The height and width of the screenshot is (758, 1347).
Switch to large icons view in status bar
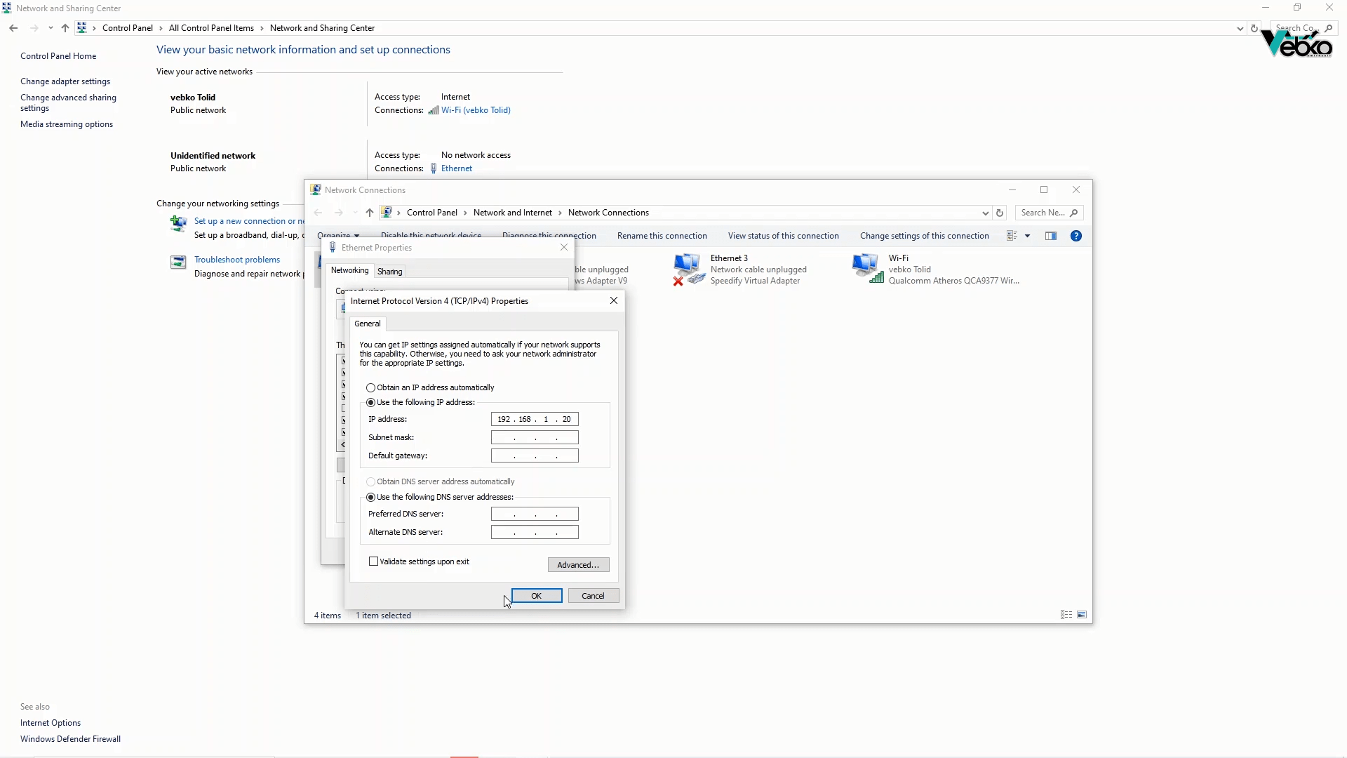click(x=1082, y=615)
